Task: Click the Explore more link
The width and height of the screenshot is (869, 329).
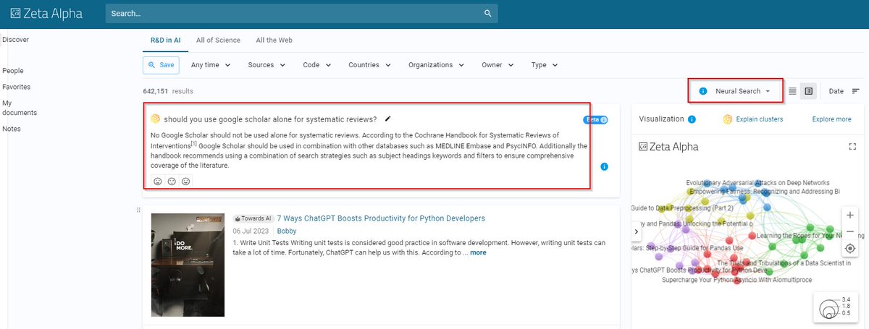Action: coord(831,119)
